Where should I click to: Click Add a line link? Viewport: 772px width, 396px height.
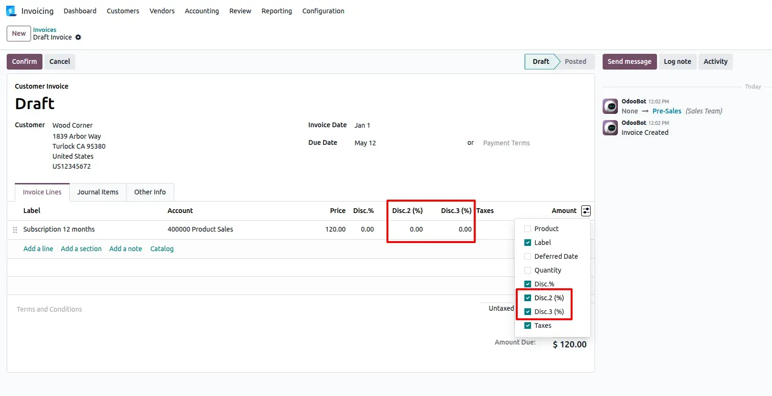pyautogui.click(x=38, y=249)
